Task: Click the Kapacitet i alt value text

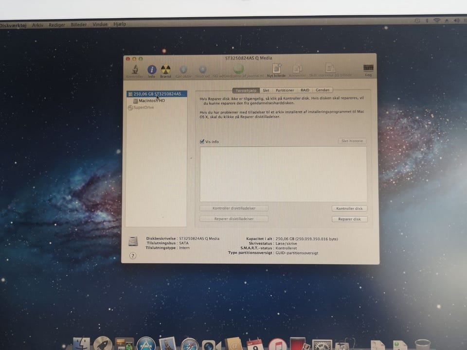Action: click(x=306, y=239)
